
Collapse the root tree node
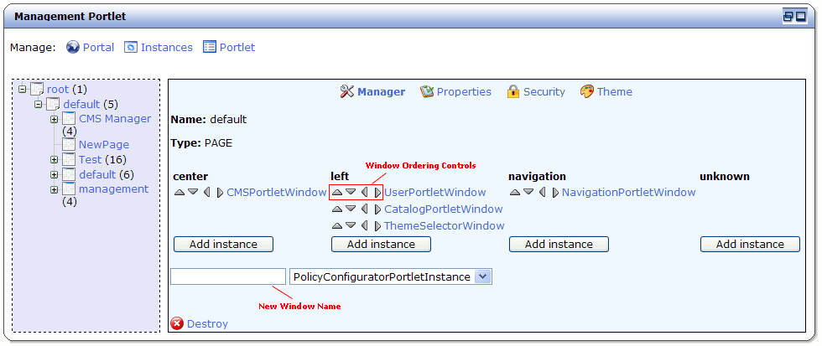click(23, 89)
